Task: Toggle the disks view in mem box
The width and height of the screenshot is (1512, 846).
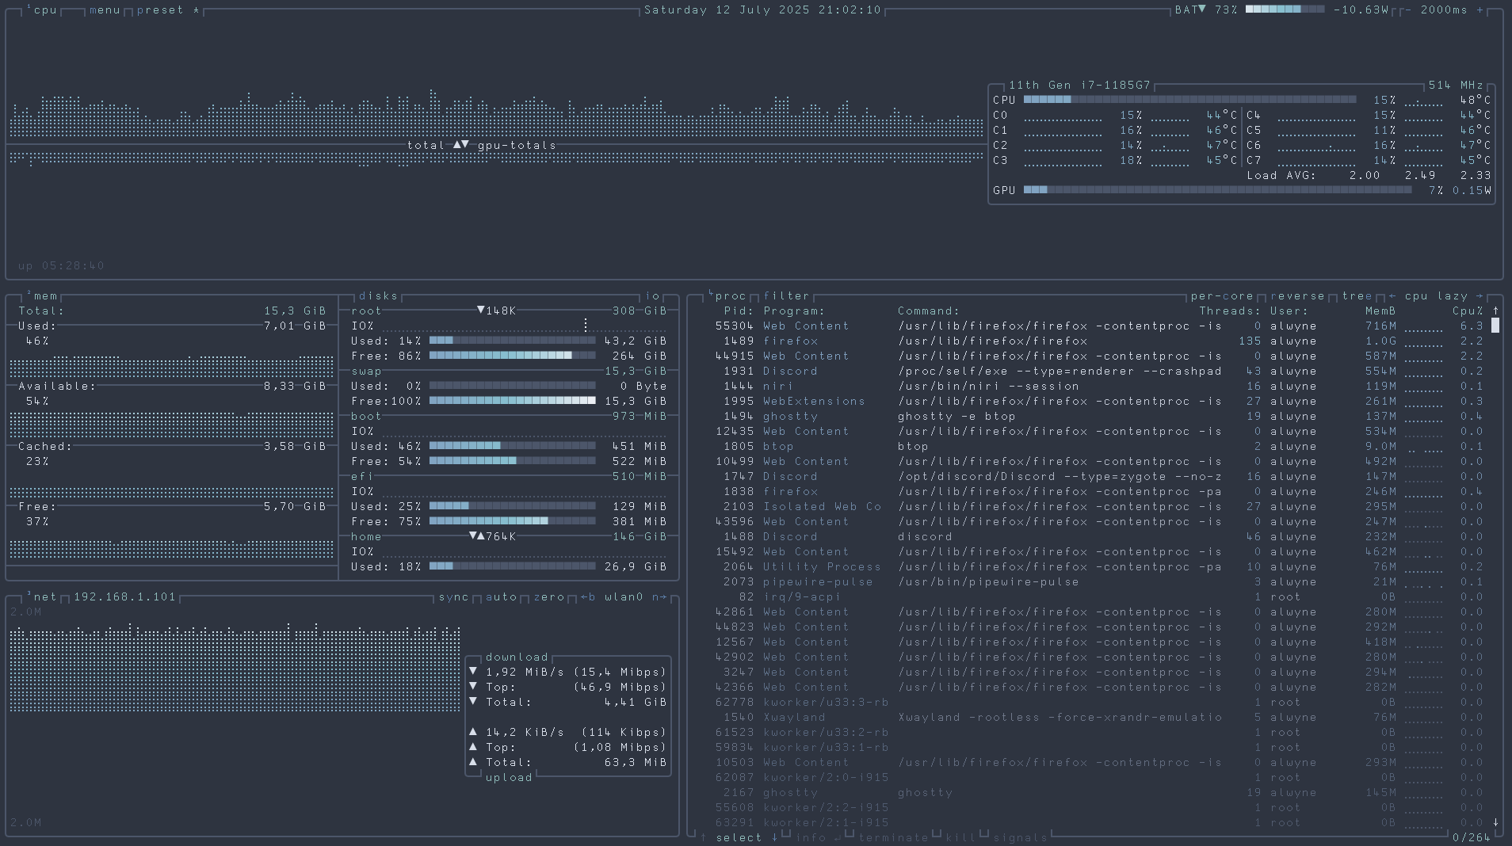Action: point(378,296)
